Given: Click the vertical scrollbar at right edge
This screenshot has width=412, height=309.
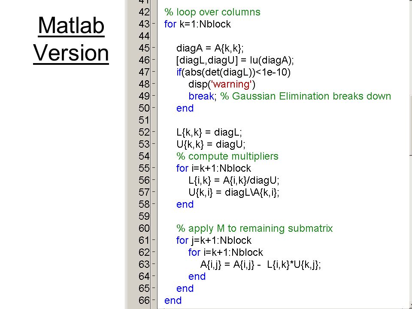Looking at the screenshot, I should coord(410,154).
